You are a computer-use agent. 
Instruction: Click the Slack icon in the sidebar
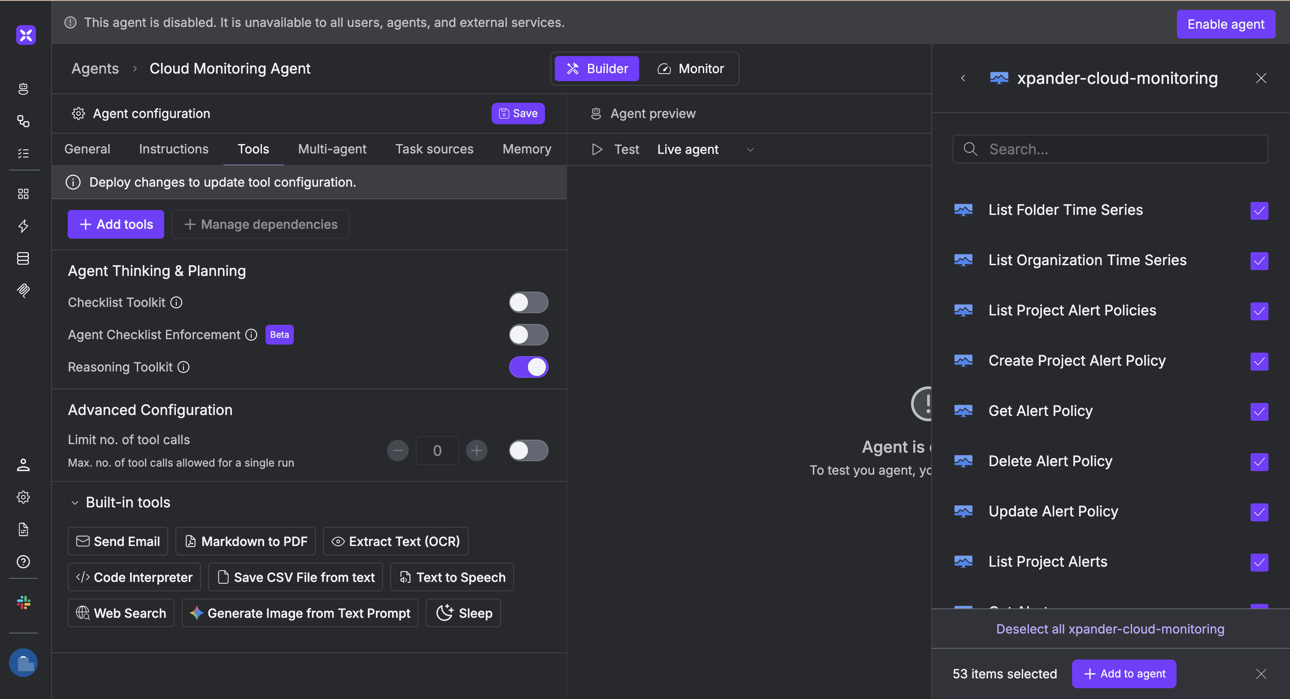23,602
